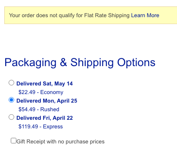Click the Packaging & Shipping Options heading
This screenshot has width=177, height=155.
(x=80, y=63)
